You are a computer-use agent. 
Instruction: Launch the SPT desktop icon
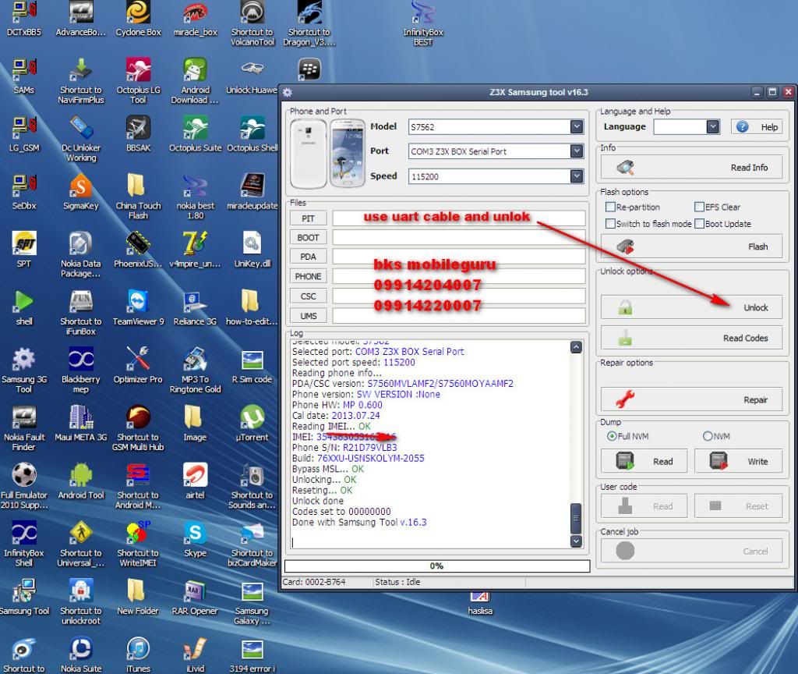coord(24,250)
